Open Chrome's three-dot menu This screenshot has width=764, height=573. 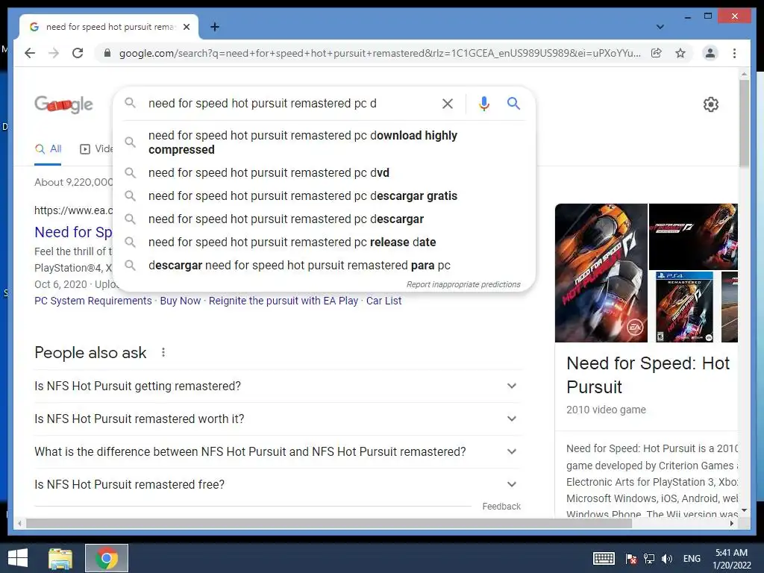pyautogui.click(x=734, y=53)
